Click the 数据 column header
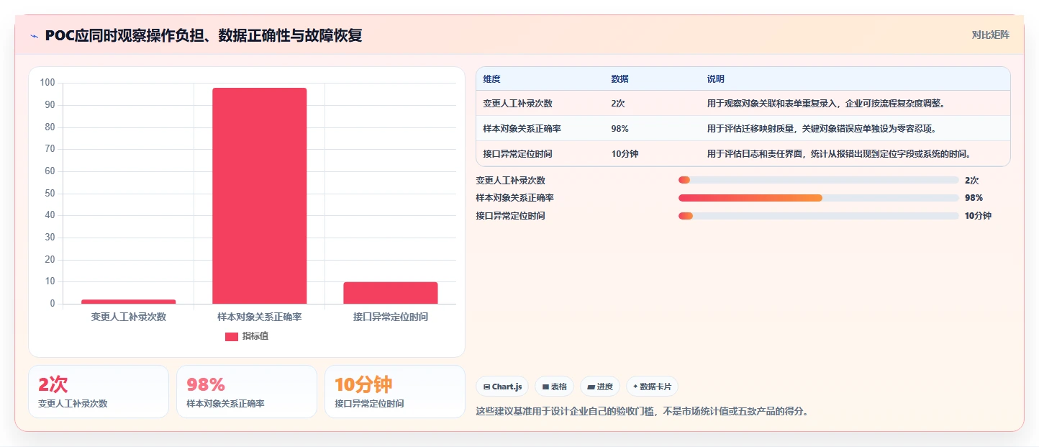This screenshot has width=1039, height=447. (x=620, y=79)
